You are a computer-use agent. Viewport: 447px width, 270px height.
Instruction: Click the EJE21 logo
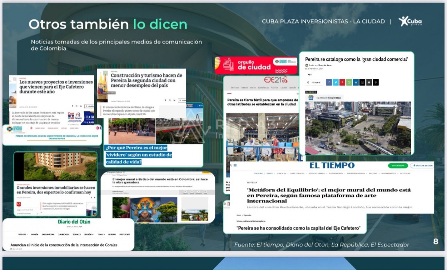point(276,80)
